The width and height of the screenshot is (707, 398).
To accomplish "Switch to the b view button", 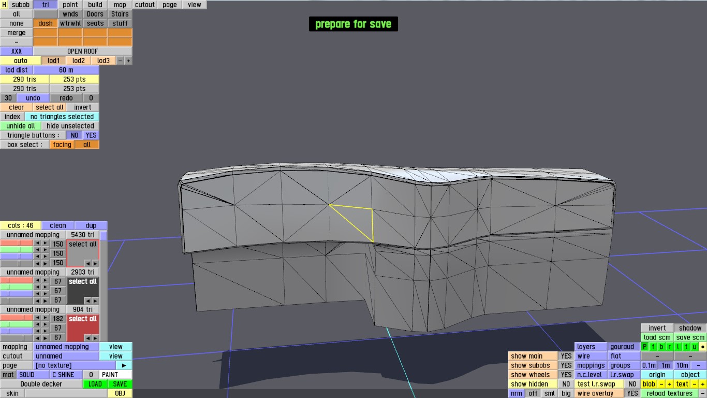I will coord(661,347).
